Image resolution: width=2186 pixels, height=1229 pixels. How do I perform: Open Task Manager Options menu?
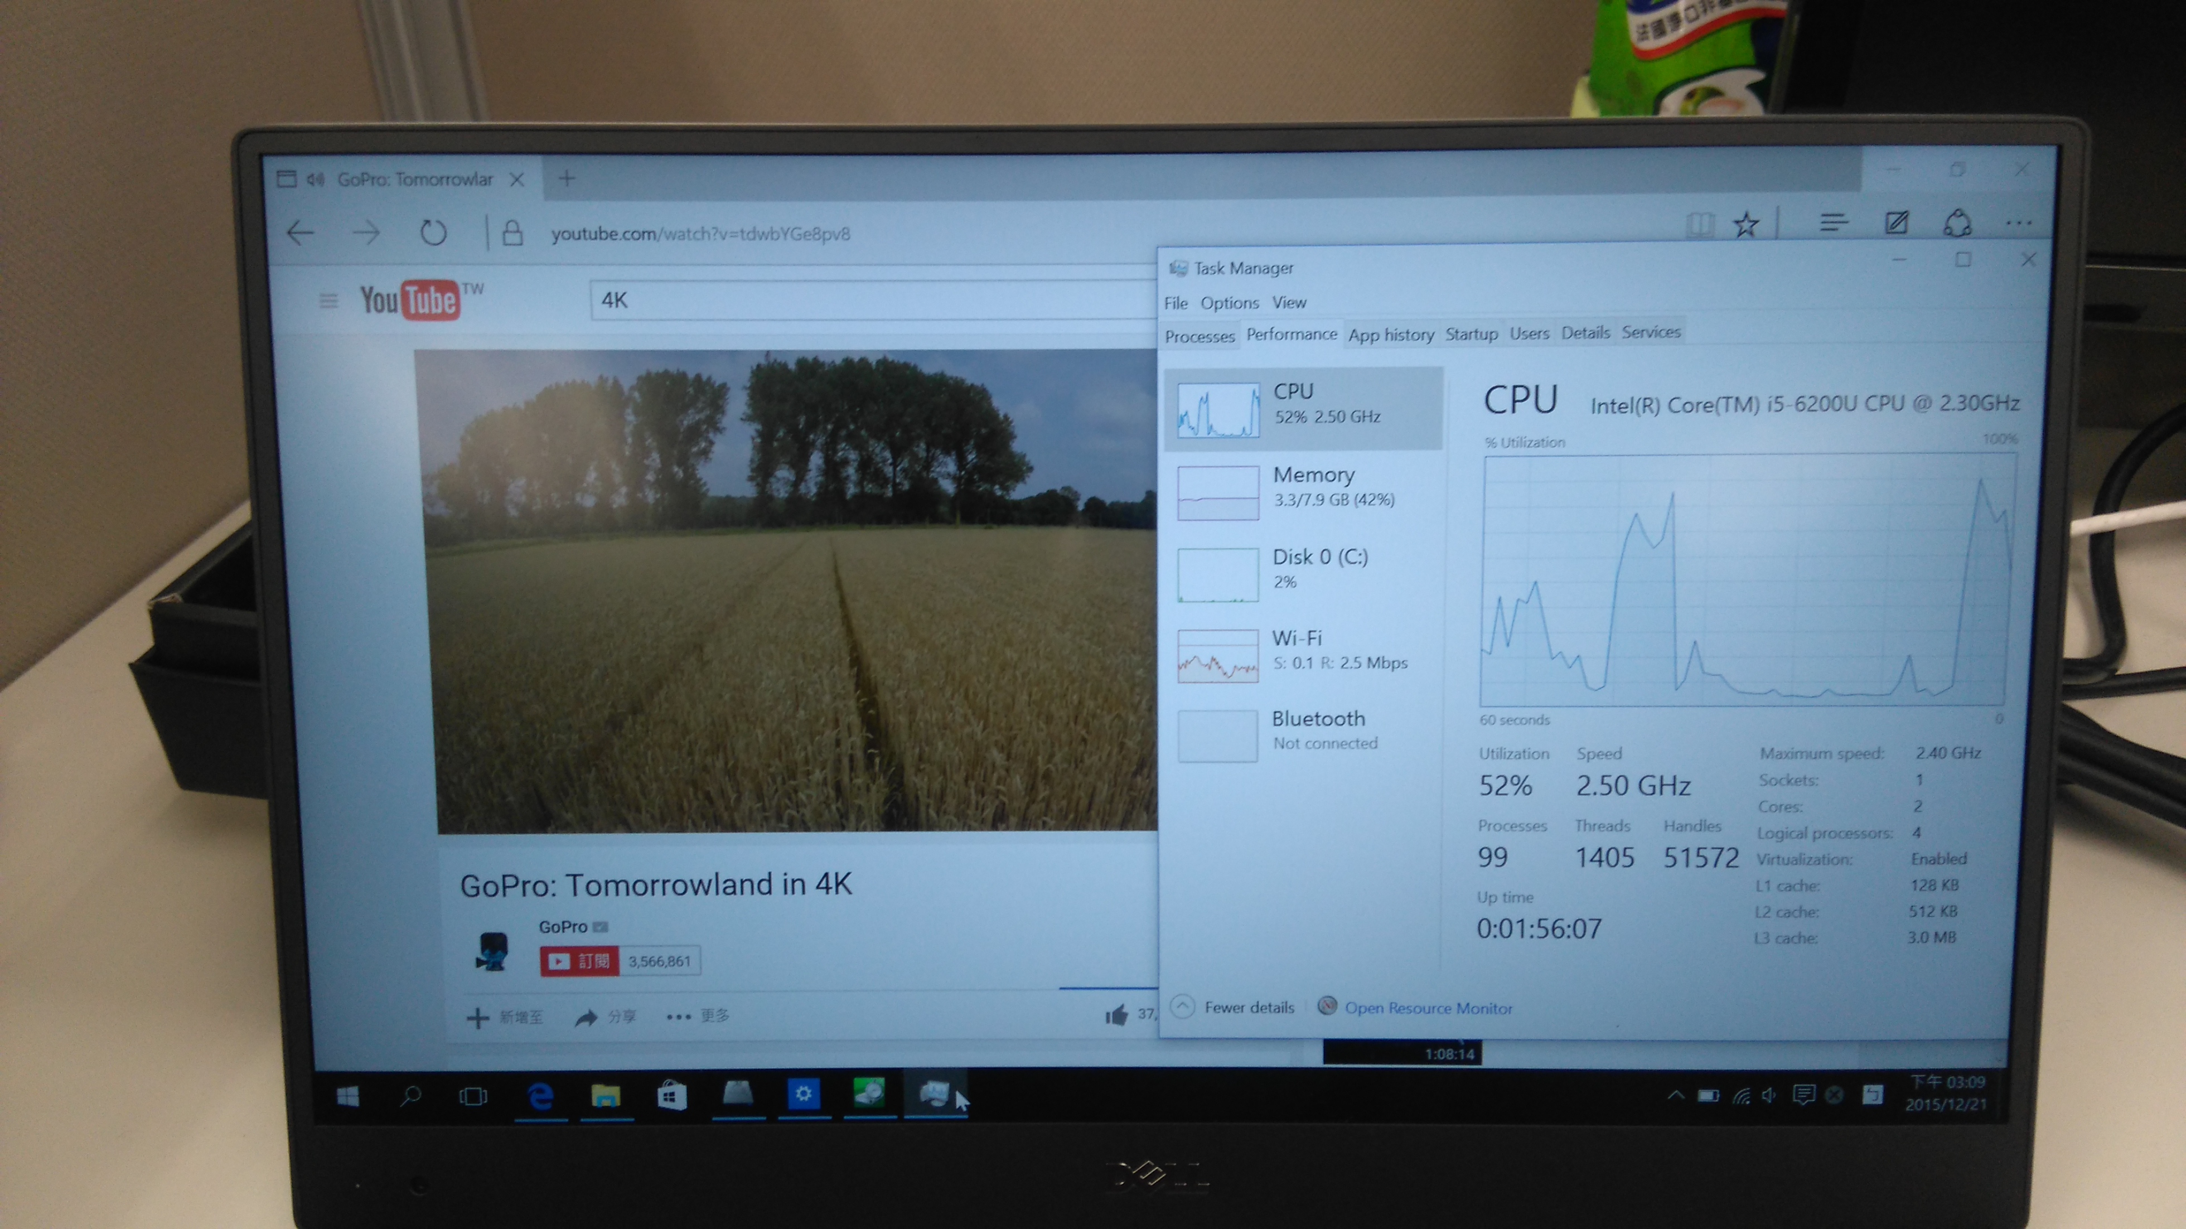(1229, 303)
